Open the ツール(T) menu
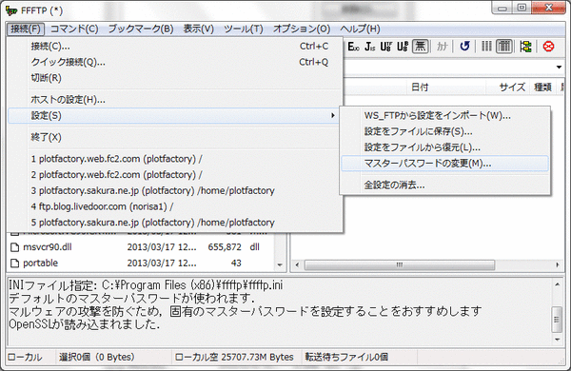Image resolution: width=571 pixels, height=371 pixels. coord(244,29)
